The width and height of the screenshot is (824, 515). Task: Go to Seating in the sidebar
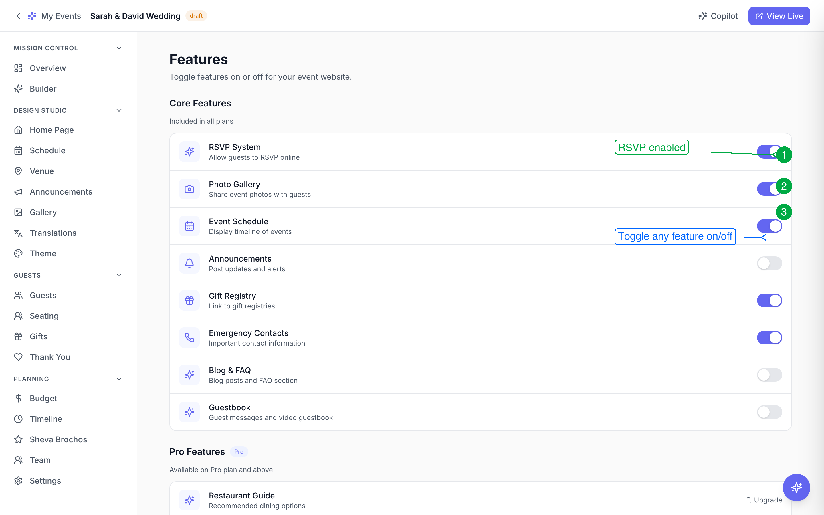[x=44, y=316]
